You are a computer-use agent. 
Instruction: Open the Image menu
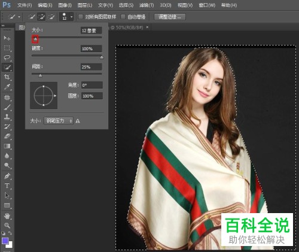65,5
